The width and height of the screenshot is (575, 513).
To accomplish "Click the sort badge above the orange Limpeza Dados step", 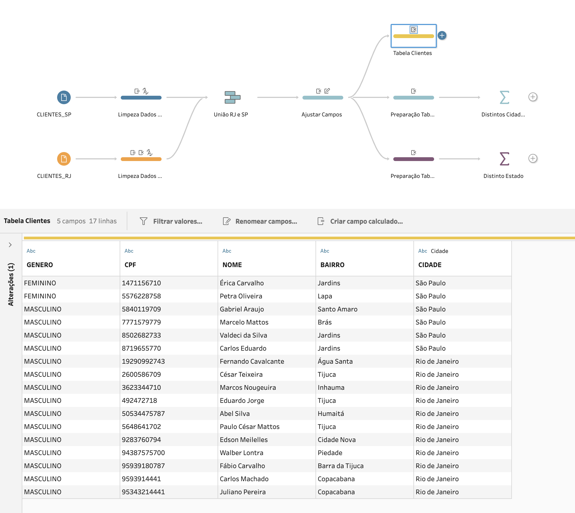I will click(150, 153).
